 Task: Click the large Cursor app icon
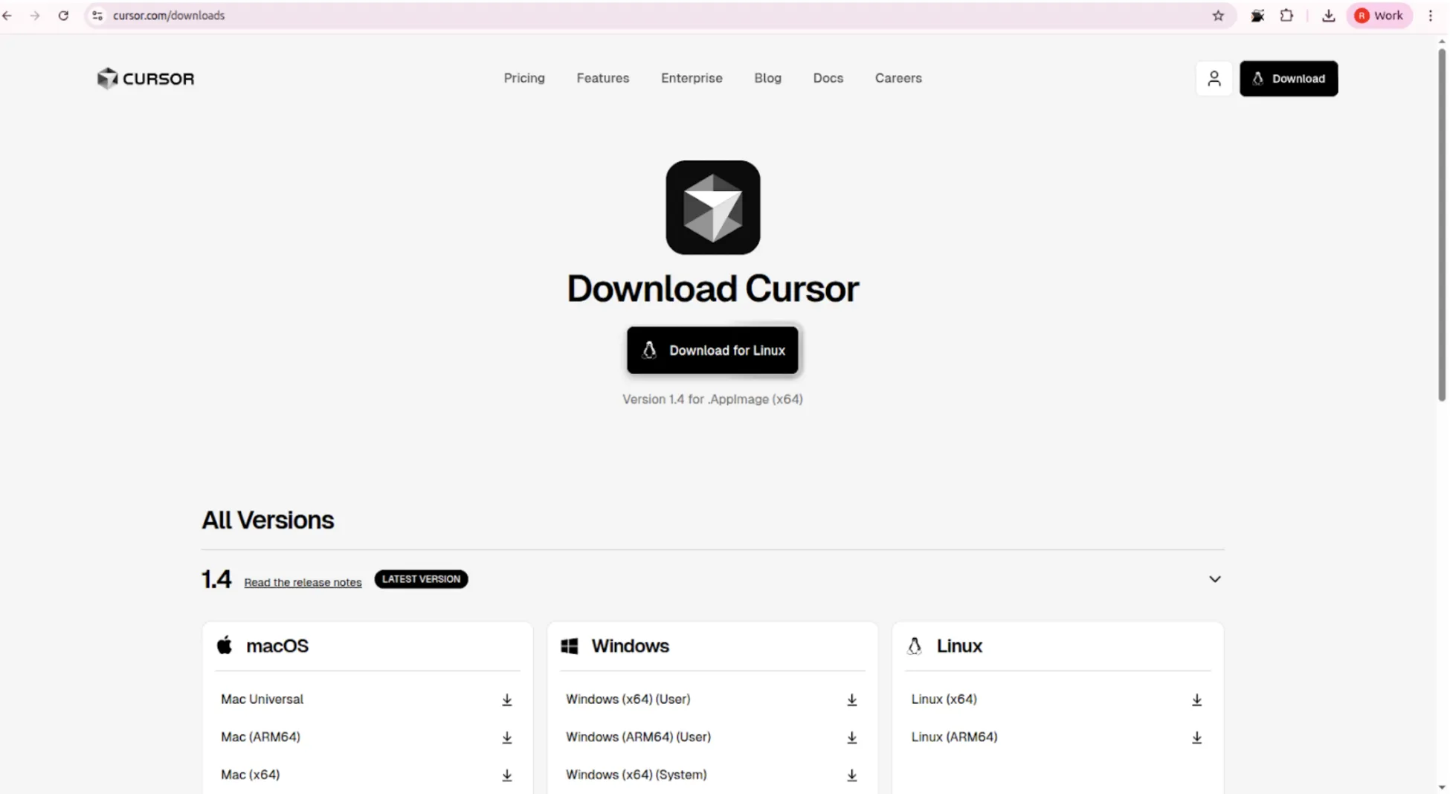[712, 207]
